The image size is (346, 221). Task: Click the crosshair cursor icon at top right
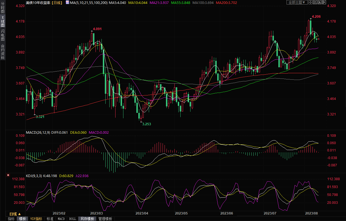coord(310,2)
